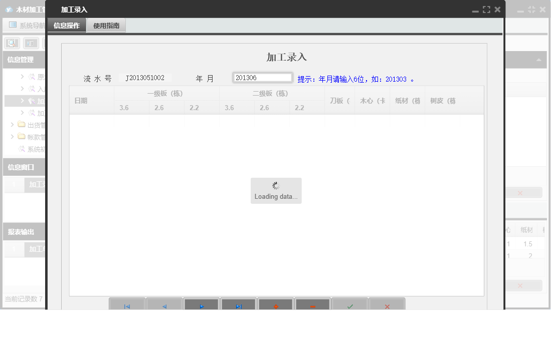Open the magnifier search tool in the sidebar
551x353 pixels.
[11, 43]
